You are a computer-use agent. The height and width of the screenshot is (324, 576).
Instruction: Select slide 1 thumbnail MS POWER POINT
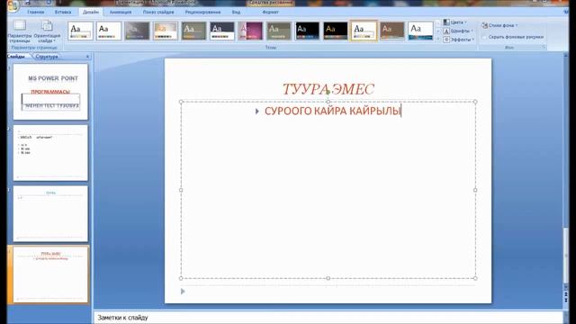tap(50, 92)
